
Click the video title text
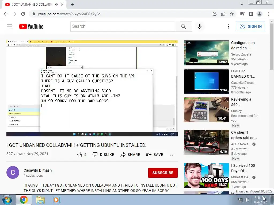pyautogui.click(x=76, y=145)
